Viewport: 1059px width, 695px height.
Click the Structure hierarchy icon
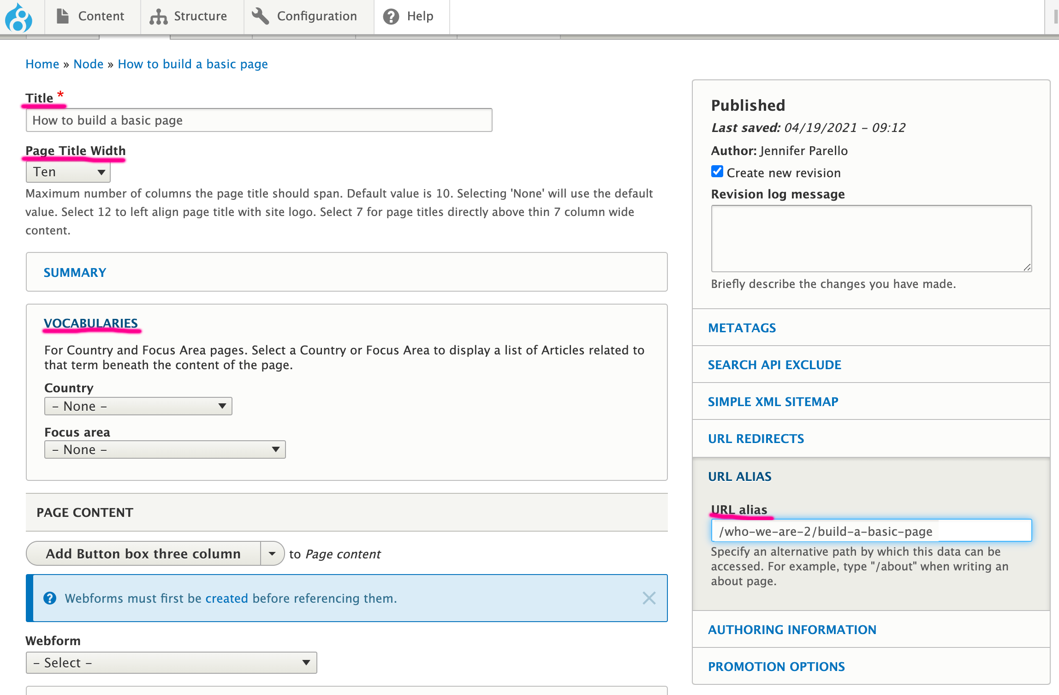(158, 17)
